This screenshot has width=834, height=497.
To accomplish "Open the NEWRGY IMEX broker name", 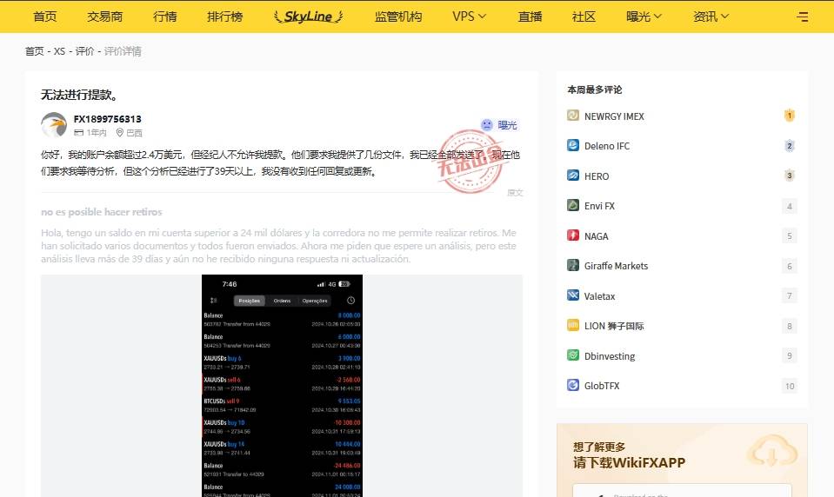I will [x=614, y=116].
